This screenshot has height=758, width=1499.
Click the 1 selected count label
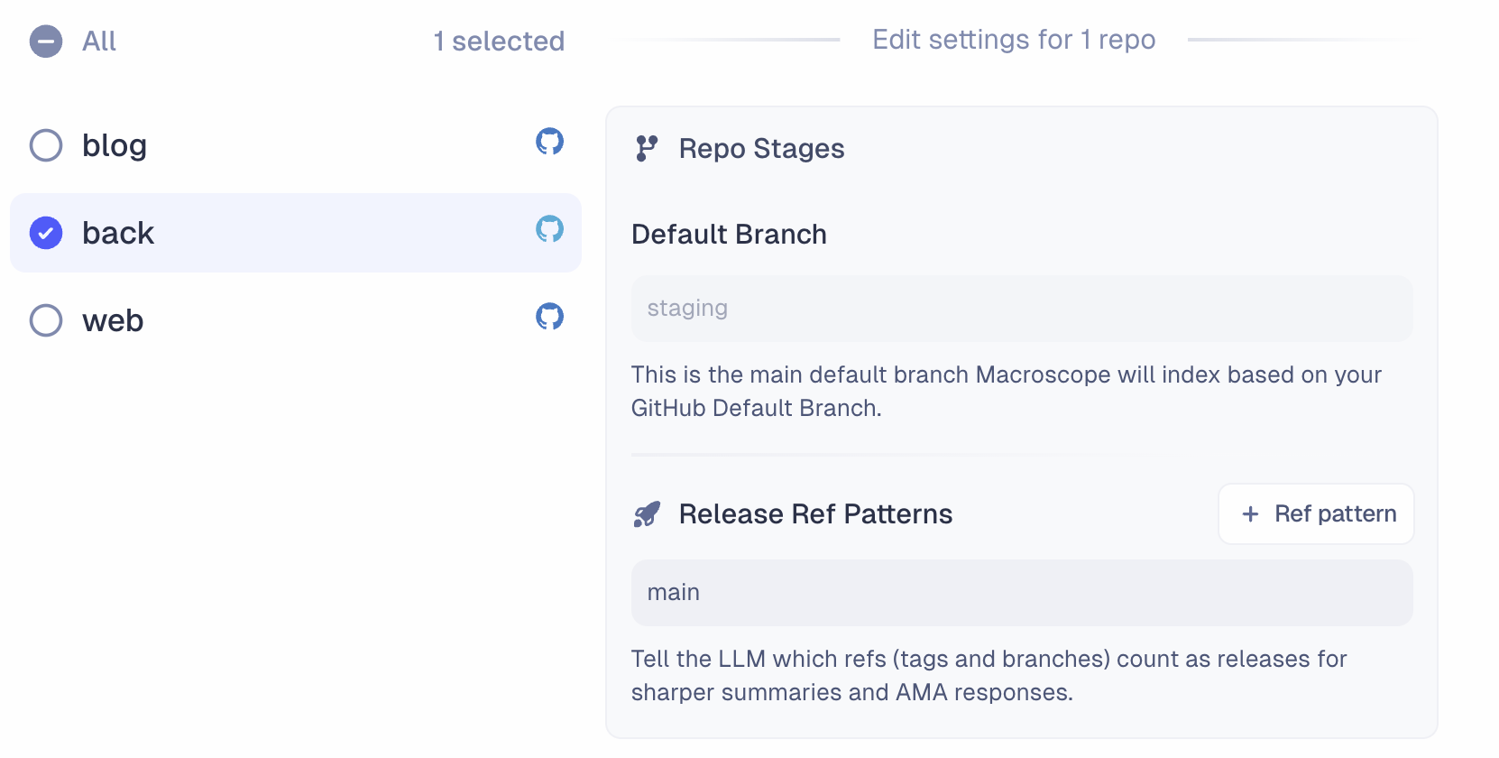499,42
